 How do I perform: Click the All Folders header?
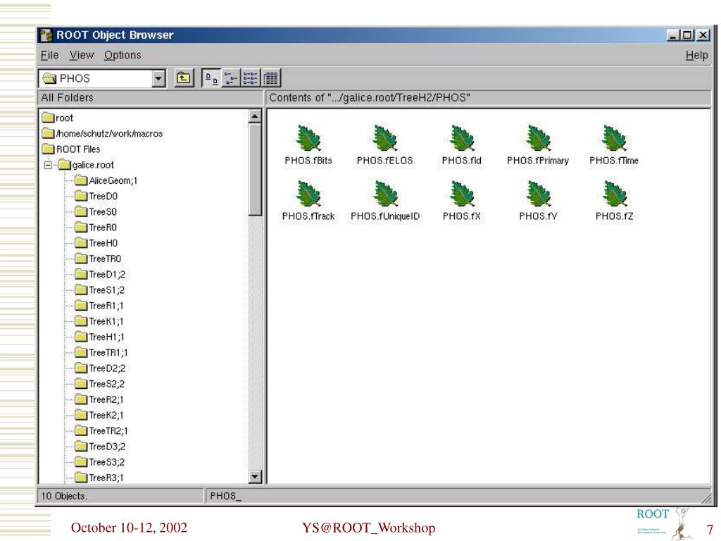click(x=150, y=97)
